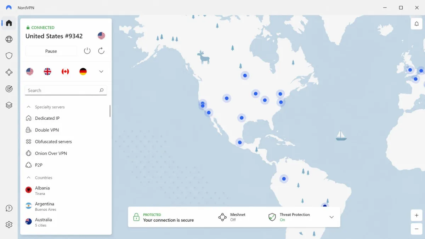Screen dimensions: 425x239
Task: Minimize the NordVPN window
Action: click(385, 7)
